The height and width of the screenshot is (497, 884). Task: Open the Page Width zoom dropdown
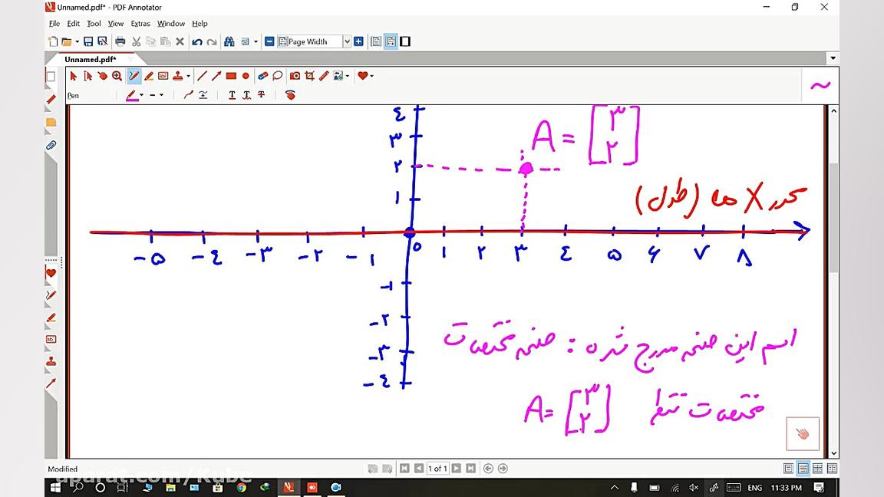coord(348,41)
